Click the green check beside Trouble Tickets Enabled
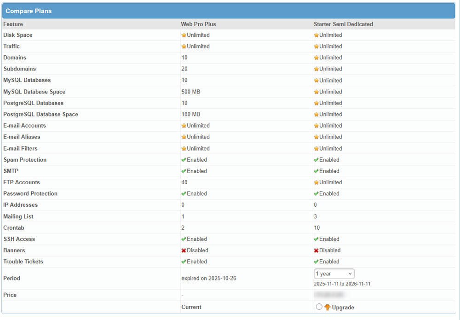This screenshot has height=320, width=460. pos(184,262)
